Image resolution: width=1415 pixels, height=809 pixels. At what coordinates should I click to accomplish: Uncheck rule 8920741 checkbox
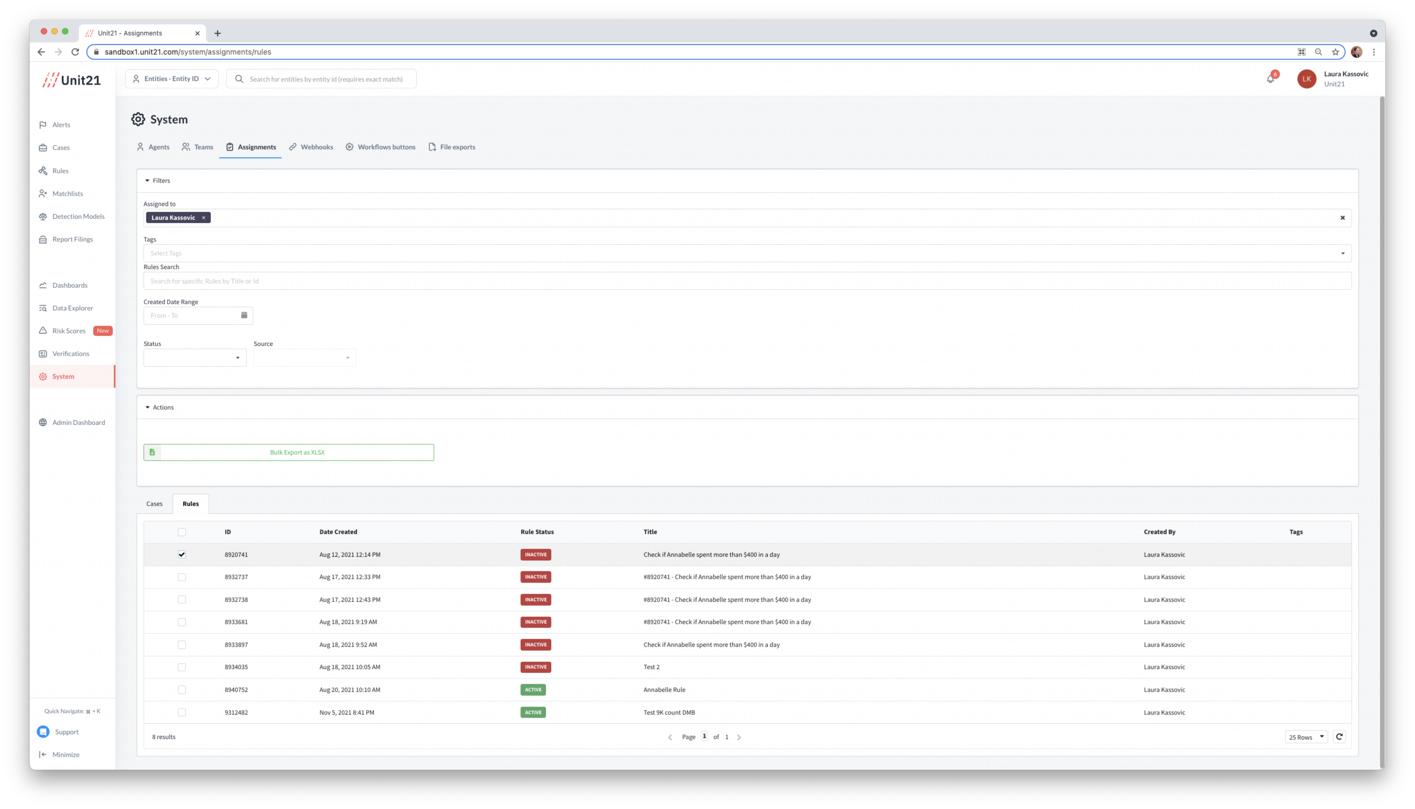coord(182,554)
